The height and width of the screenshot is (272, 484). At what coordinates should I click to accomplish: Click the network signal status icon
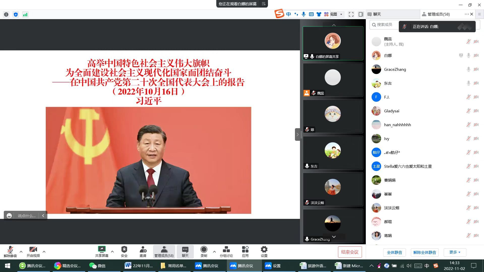tap(25, 15)
